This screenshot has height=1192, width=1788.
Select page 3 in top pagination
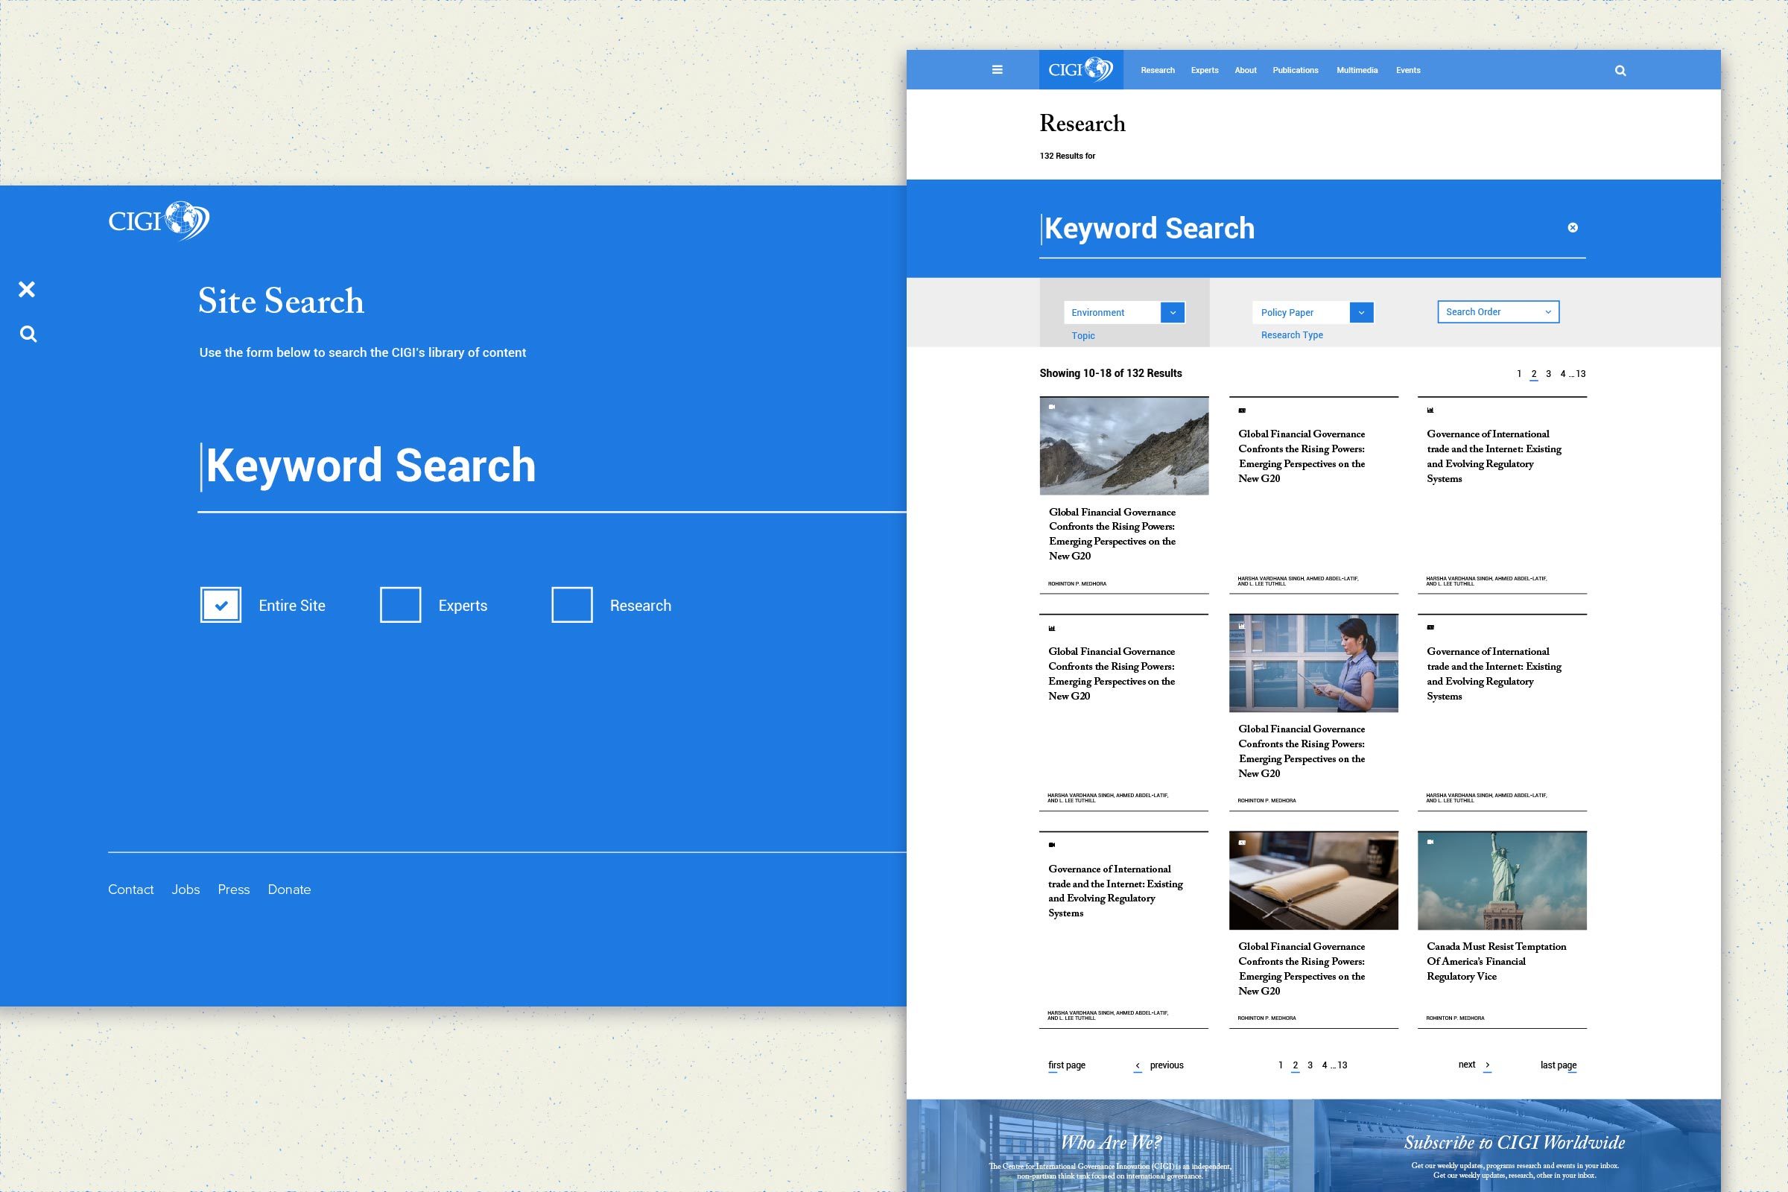[x=1549, y=374]
